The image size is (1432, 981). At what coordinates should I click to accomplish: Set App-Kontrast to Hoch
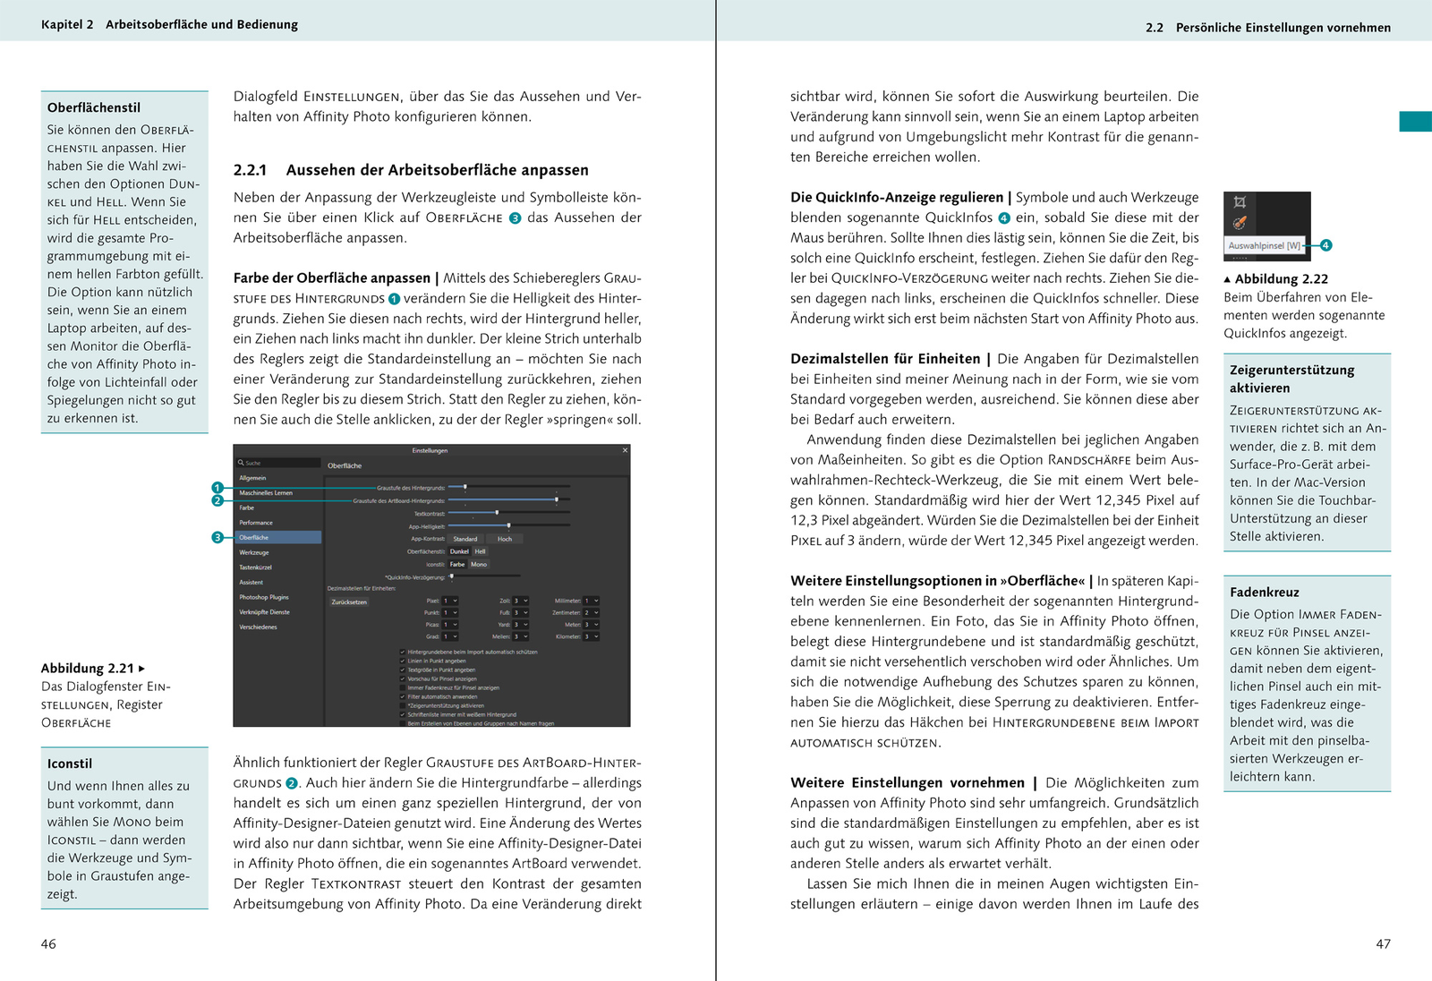pyautogui.click(x=505, y=539)
